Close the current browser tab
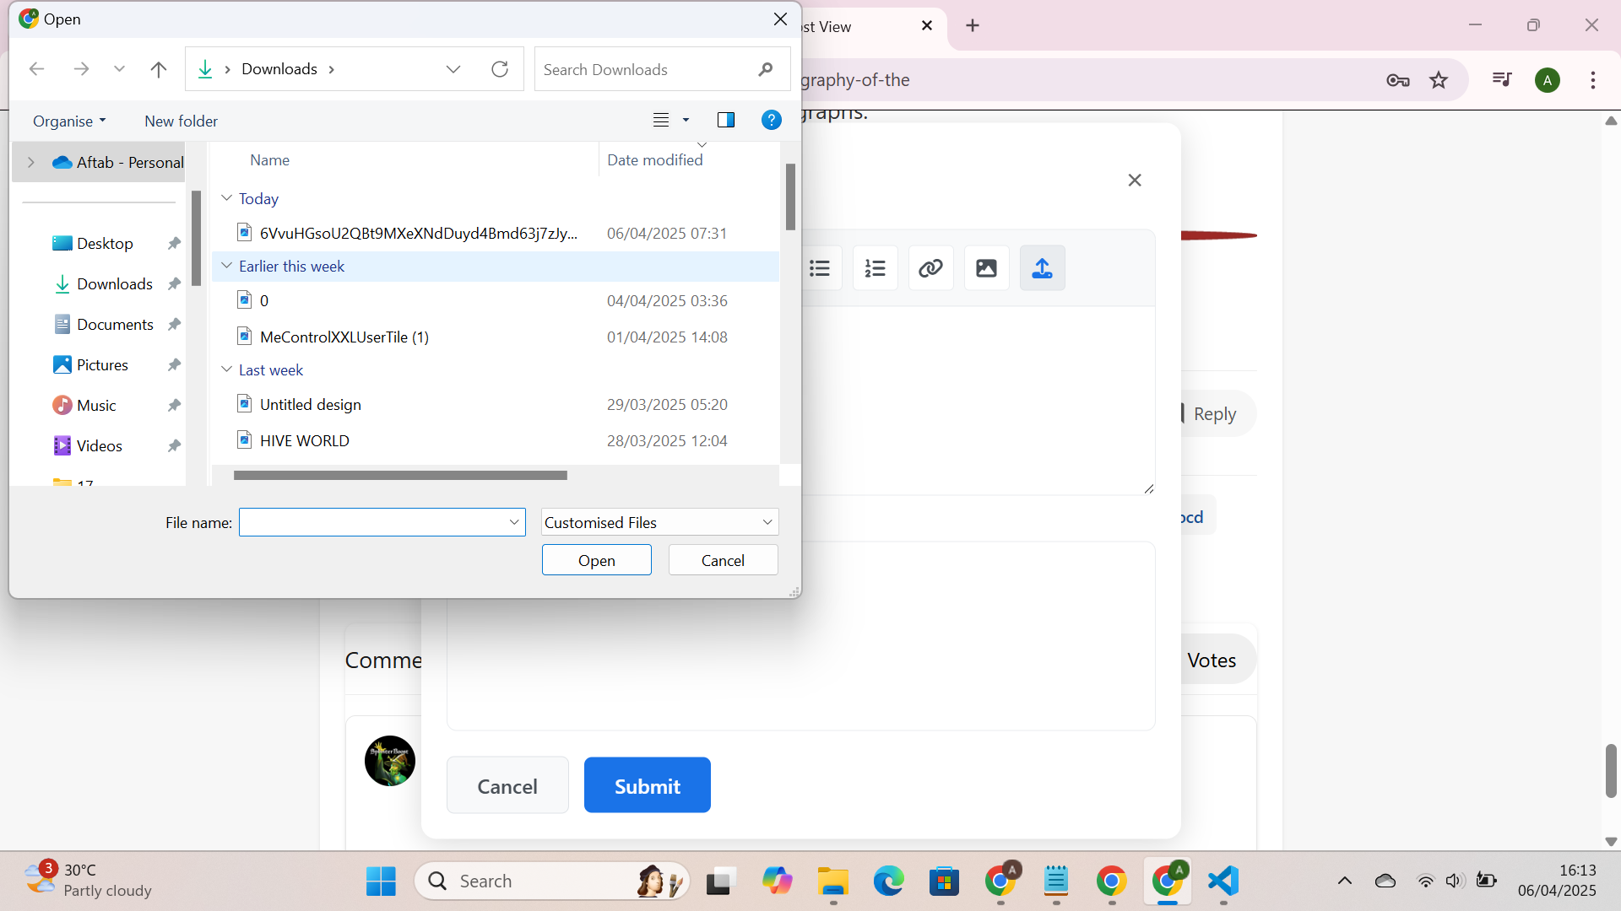The image size is (1621, 911). click(927, 25)
